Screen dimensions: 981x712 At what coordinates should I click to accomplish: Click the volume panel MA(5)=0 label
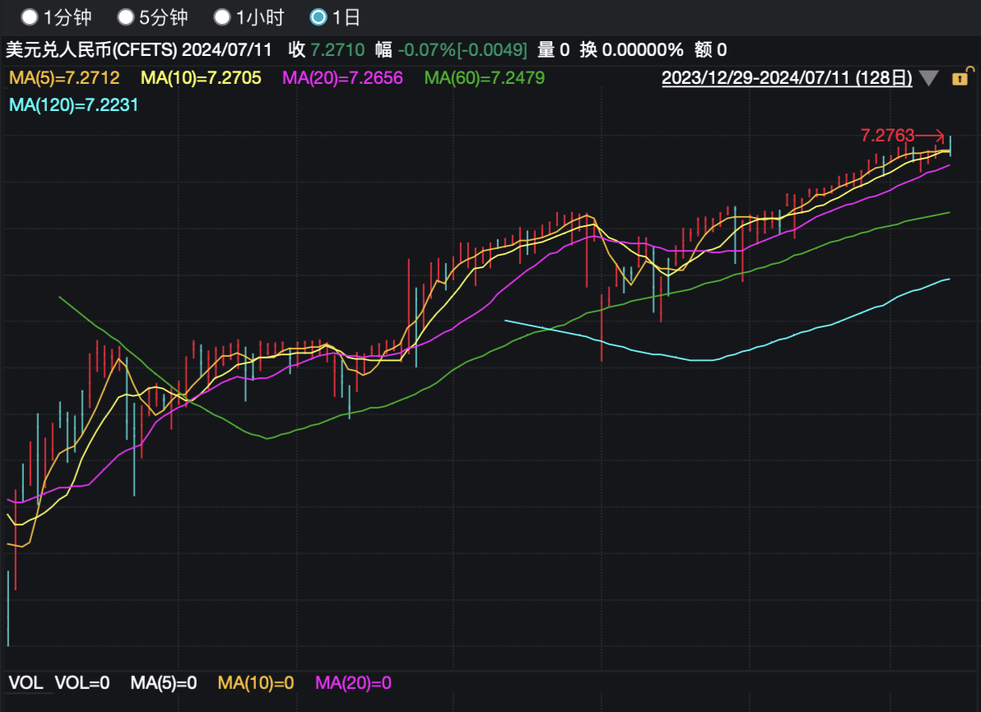click(164, 682)
